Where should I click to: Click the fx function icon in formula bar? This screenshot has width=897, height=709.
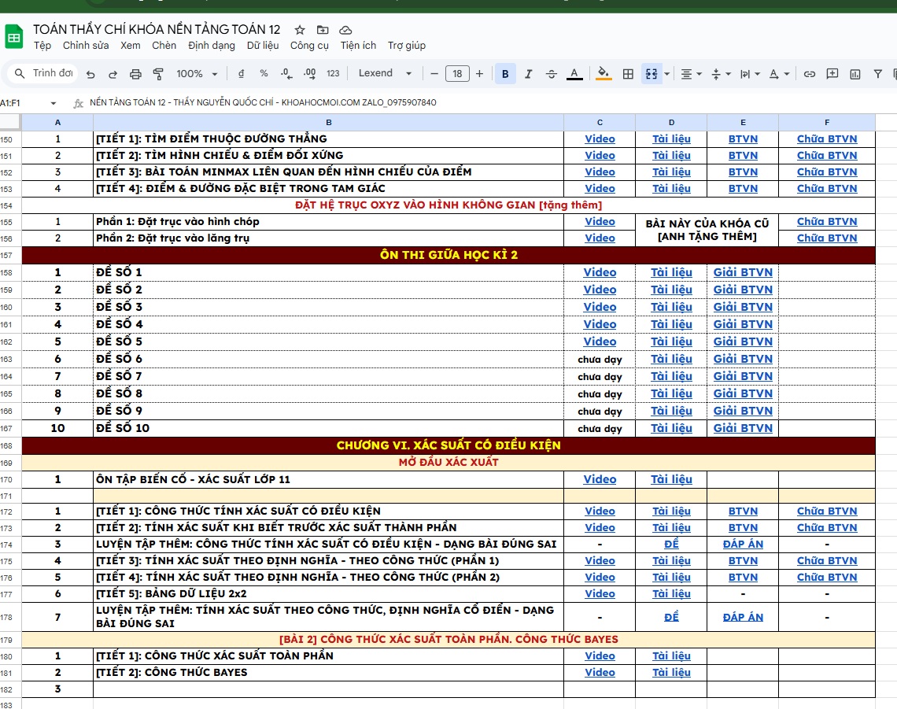point(79,104)
